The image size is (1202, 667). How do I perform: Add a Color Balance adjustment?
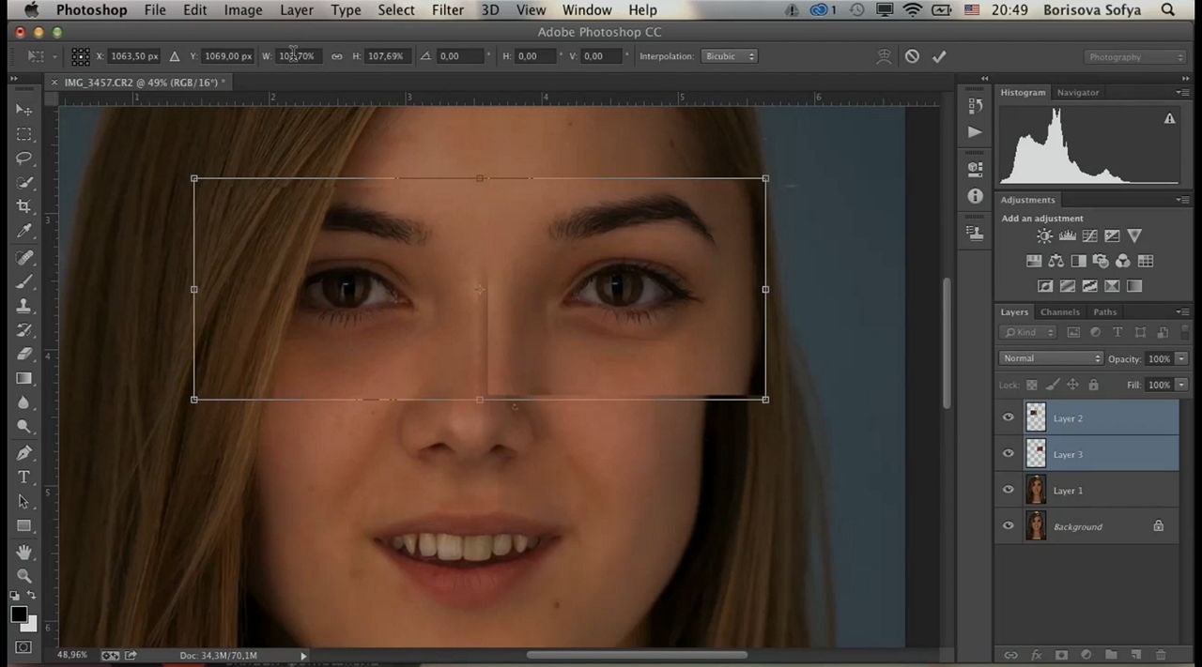[x=1056, y=262]
